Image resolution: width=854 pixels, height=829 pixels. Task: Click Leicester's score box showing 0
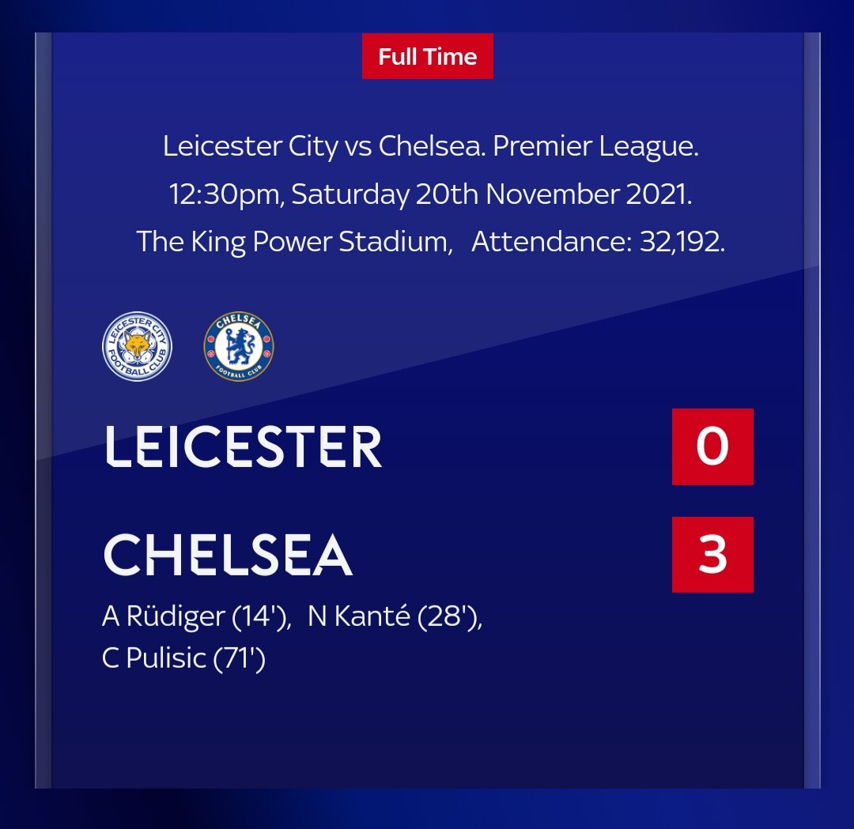point(712,447)
